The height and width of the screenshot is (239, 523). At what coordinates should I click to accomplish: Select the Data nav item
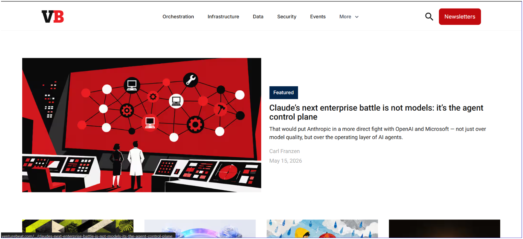(x=258, y=16)
